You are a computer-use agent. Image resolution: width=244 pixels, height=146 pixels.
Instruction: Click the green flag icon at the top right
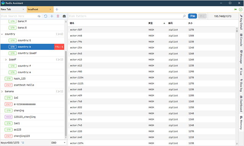[236, 9]
